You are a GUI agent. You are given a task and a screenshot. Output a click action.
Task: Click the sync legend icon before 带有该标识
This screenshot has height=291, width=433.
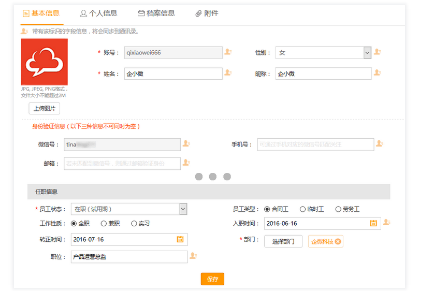(x=24, y=31)
